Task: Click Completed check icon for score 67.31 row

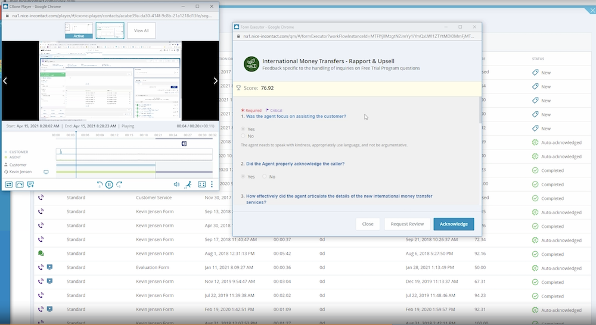Action: click(535, 282)
